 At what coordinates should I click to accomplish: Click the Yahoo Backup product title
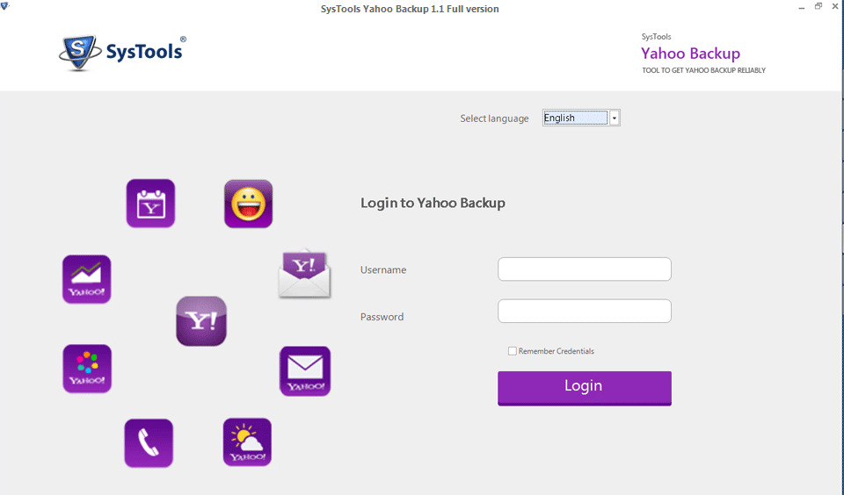[691, 54]
